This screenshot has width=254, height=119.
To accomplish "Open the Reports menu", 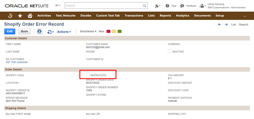I will coord(165,16).
